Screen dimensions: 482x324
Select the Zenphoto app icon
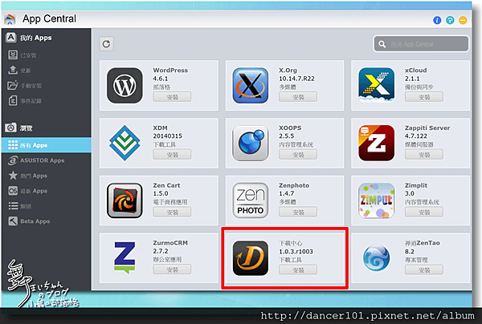[x=250, y=200]
